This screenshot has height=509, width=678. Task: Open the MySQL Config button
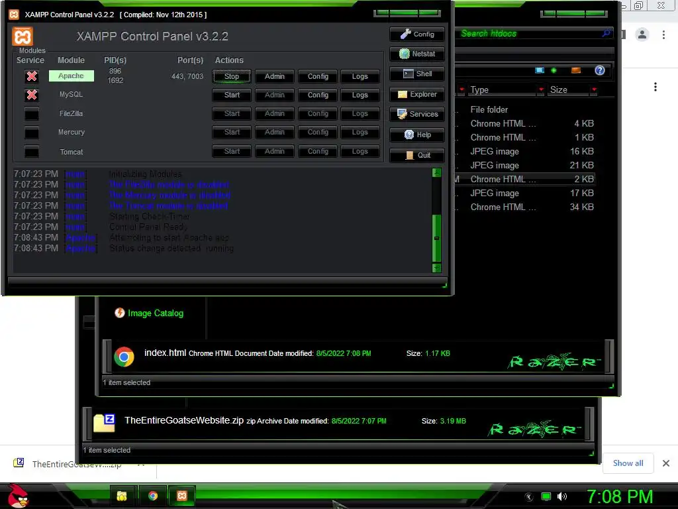(318, 95)
